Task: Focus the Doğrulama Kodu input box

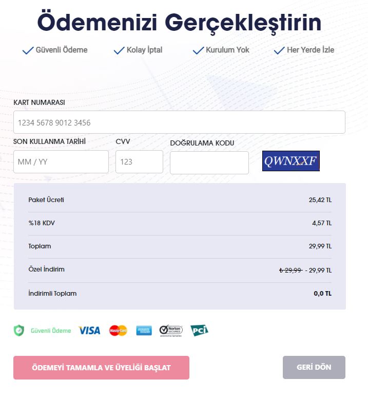Action: [209, 163]
